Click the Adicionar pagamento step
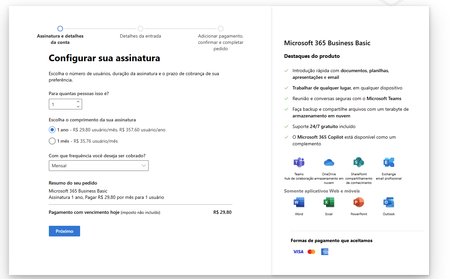The image size is (466, 279). pos(221,39)
